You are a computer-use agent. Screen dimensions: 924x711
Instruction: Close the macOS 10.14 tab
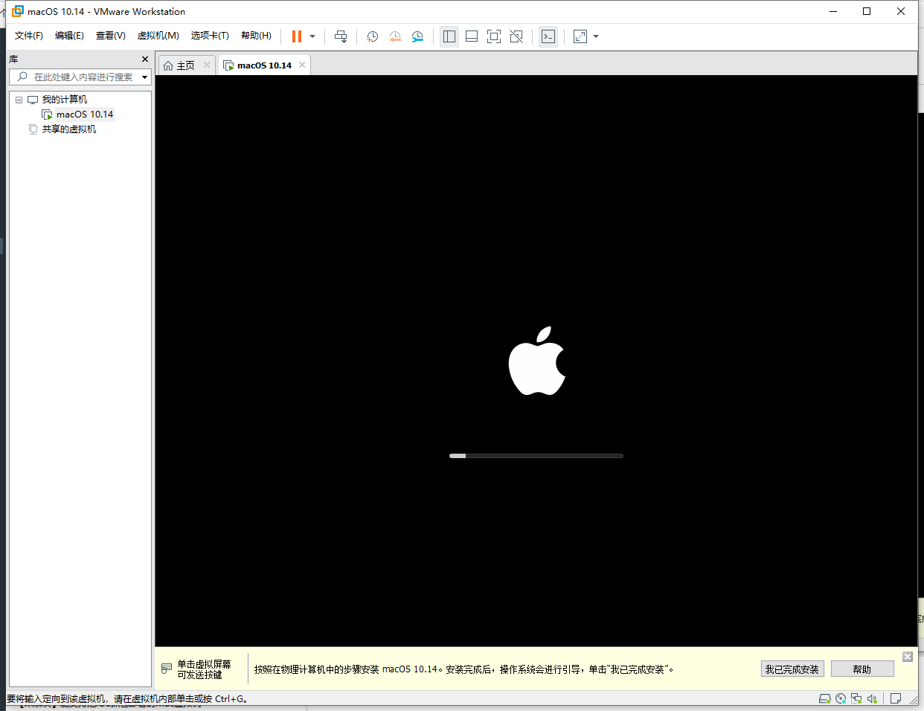click(302, 65)
